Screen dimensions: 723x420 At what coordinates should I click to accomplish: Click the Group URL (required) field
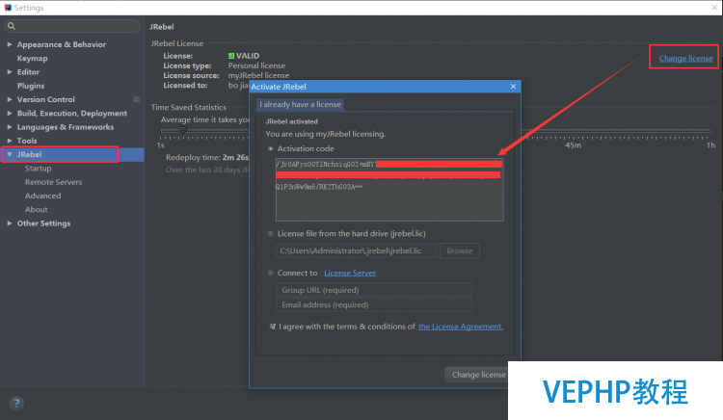point(374,290)
